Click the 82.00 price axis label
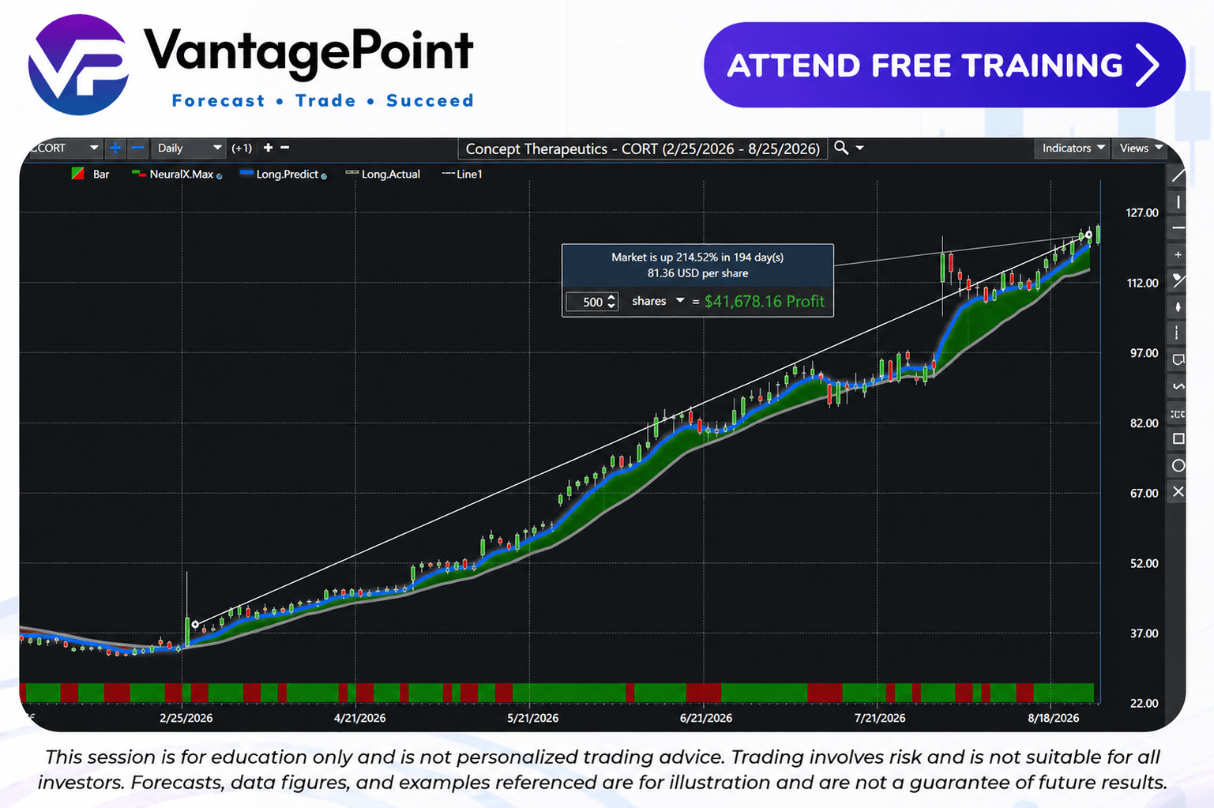The height and width of the screenshot is (808, 1214). click(1144, 423)
